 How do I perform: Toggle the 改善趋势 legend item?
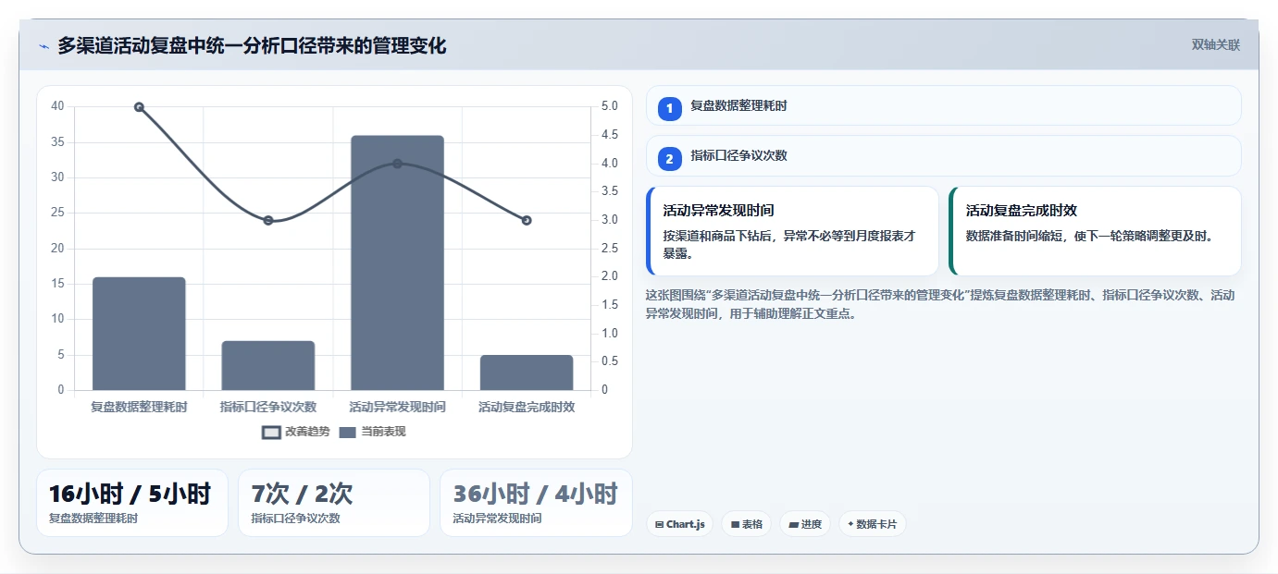coord(295,432)
